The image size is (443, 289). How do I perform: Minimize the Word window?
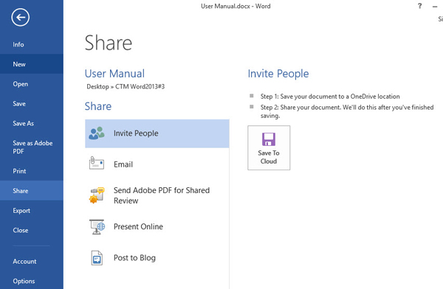[435, 6]
